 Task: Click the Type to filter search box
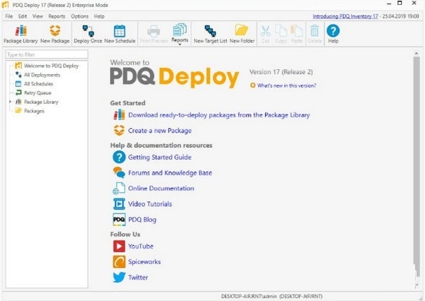tap(47, 54)
